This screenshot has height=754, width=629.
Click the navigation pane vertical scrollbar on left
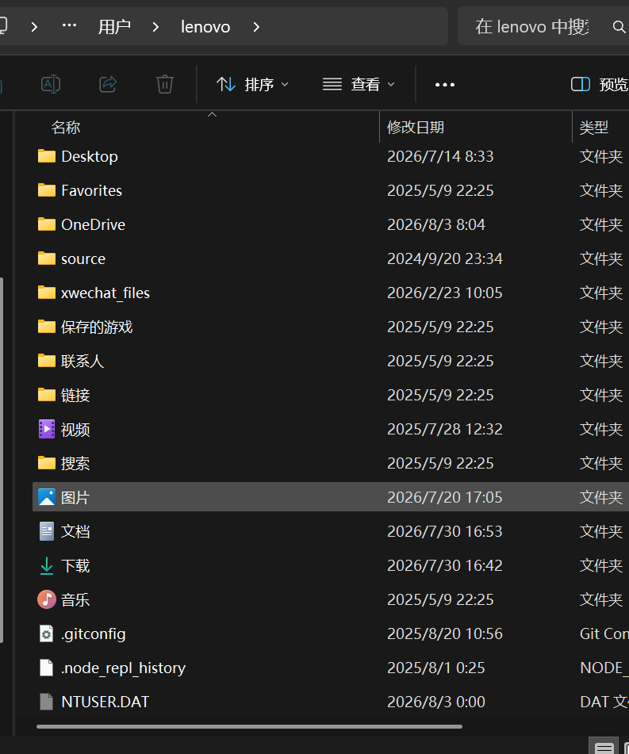tap(2, 460)
